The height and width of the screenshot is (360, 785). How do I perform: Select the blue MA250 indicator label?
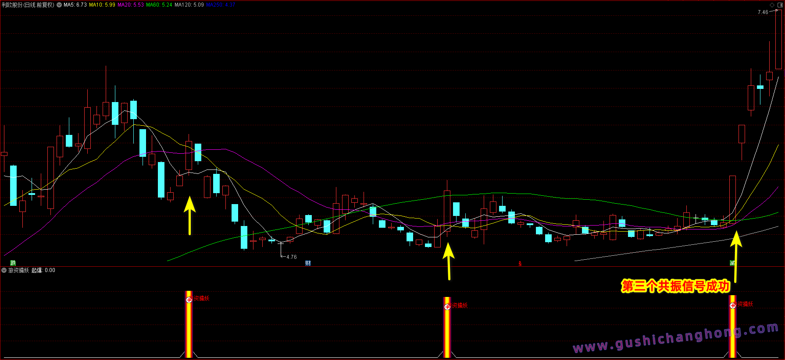[221, 5]
